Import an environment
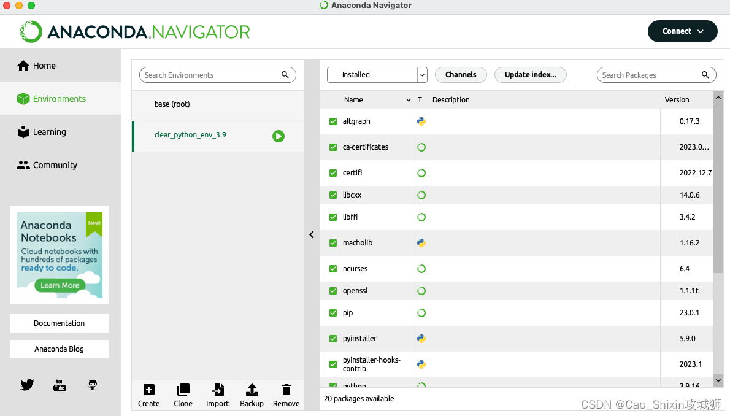 217,395
